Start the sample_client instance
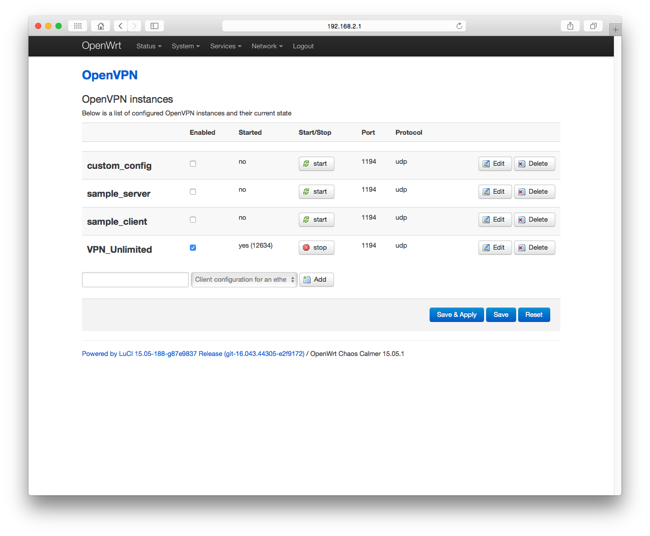This screenshot has height=536, width=650. coord(316,220)
